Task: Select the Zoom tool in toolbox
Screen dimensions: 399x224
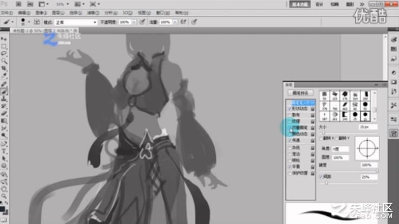Action: point(4,196)
